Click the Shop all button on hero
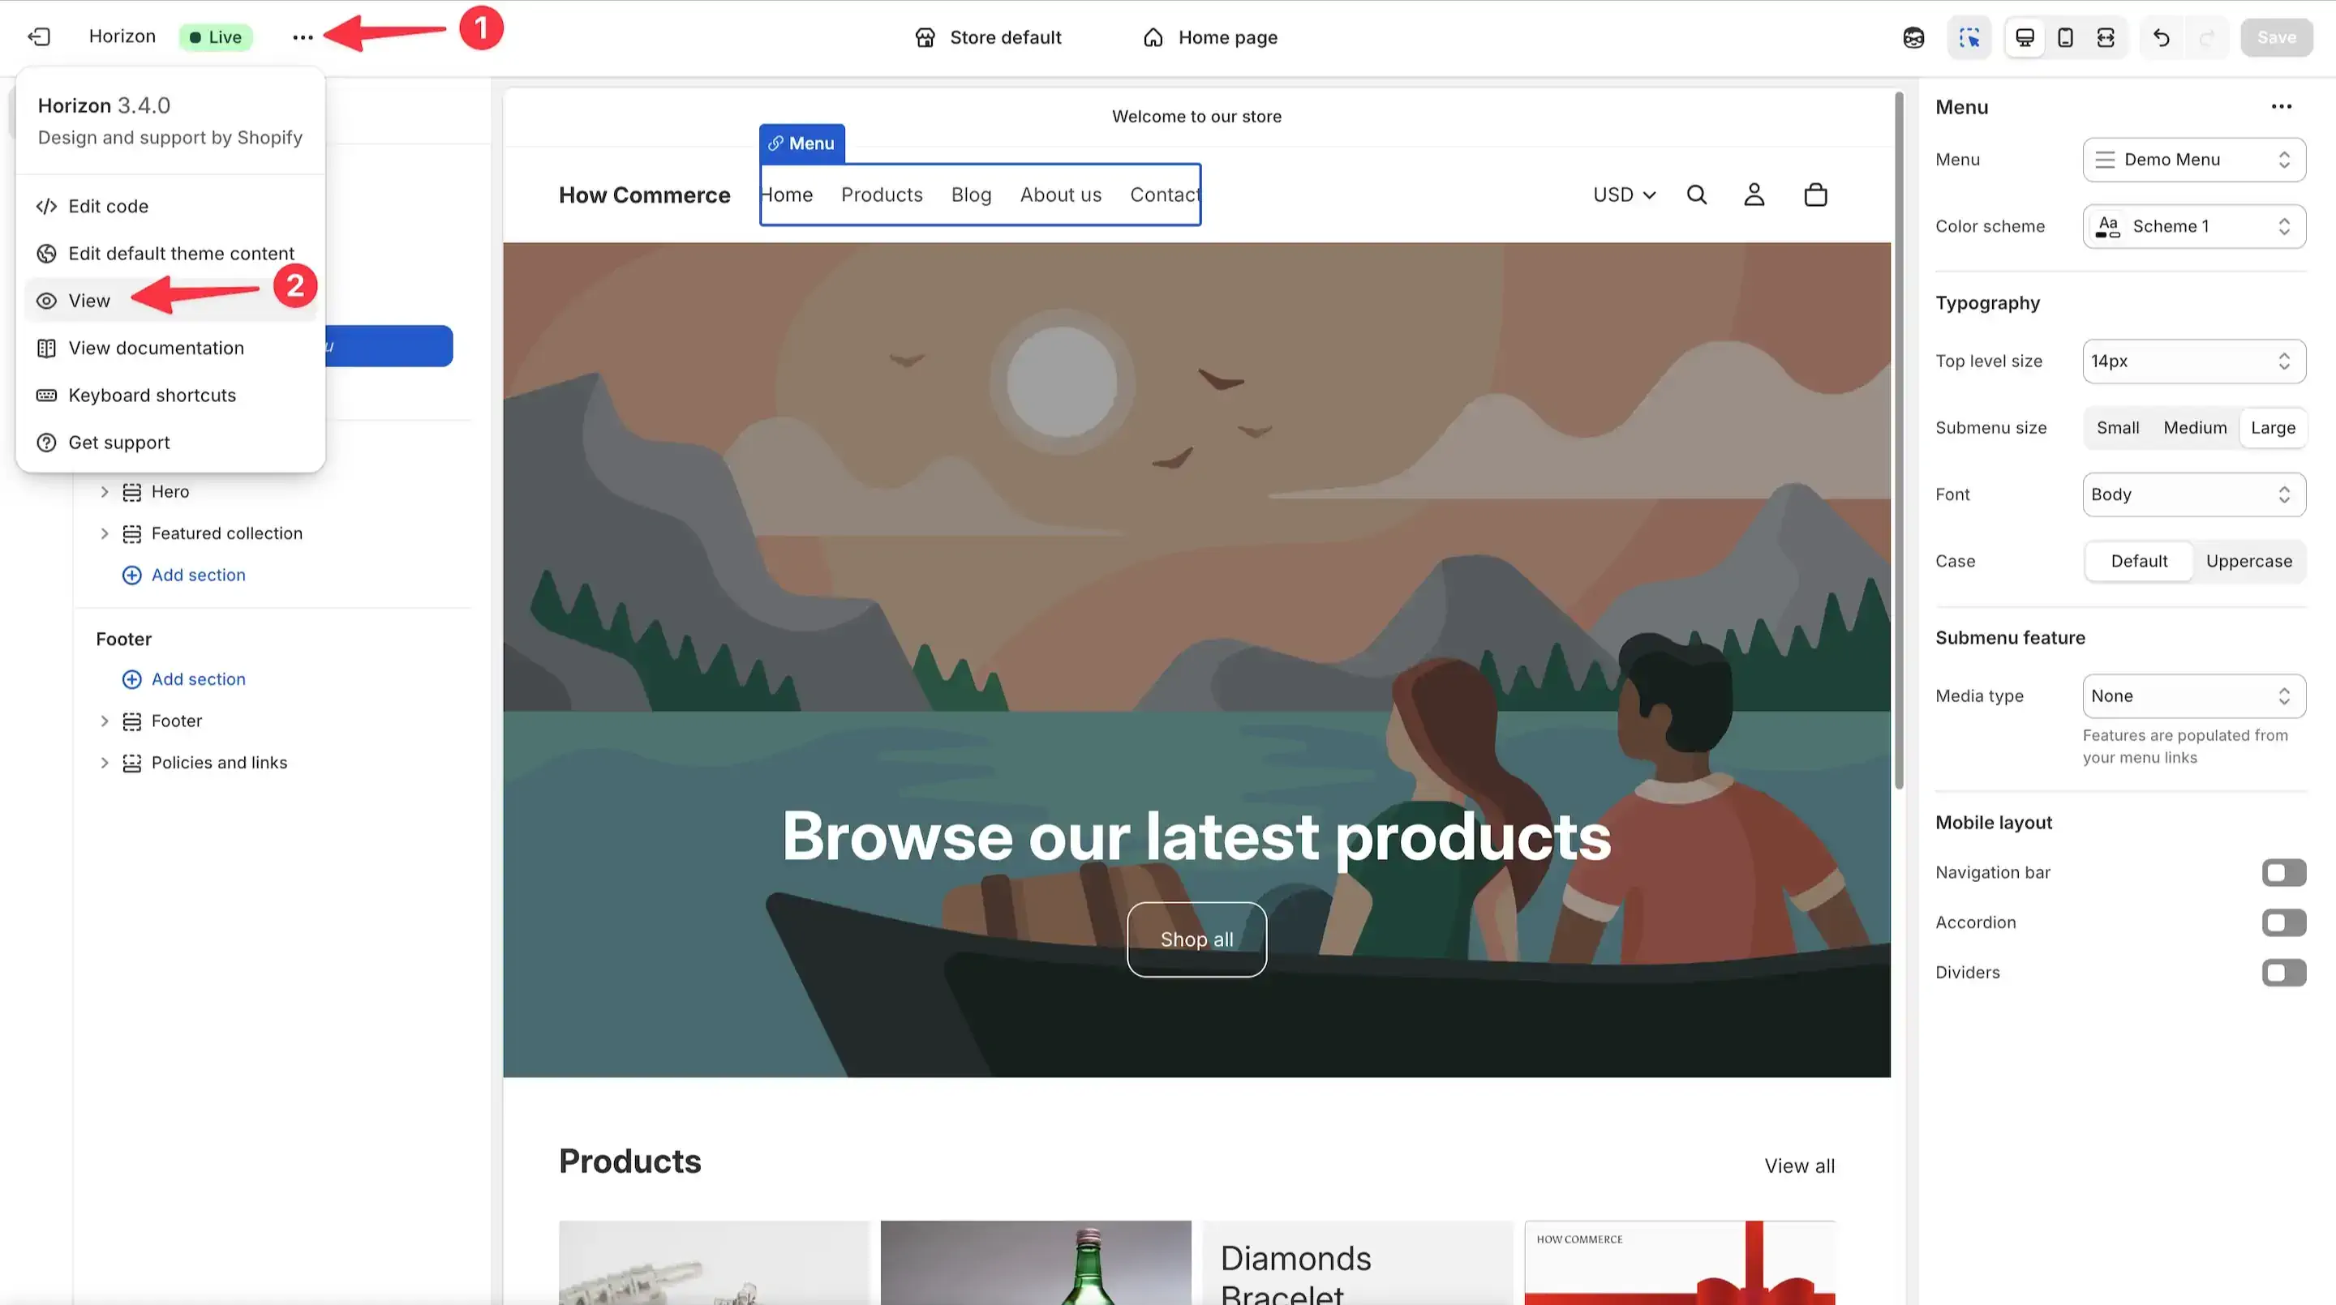2336x1305 pixels. tap(1196, 939)
